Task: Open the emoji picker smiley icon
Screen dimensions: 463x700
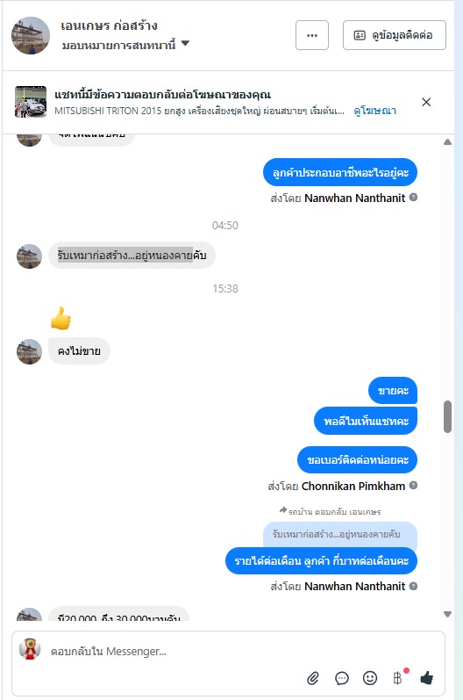Action: [370, 678]
